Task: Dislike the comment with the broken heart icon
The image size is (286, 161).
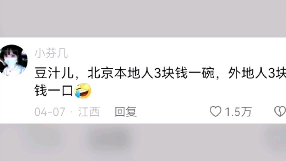Action: pos(280,111)
